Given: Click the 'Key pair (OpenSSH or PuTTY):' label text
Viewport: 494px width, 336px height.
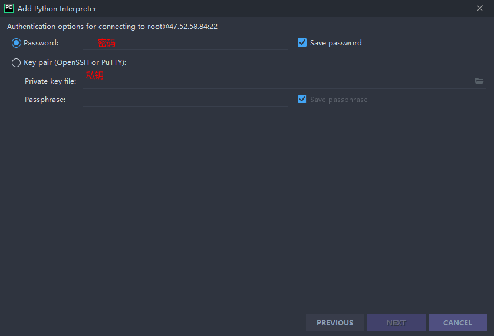Looking at the screenshot, I should 75,62.
